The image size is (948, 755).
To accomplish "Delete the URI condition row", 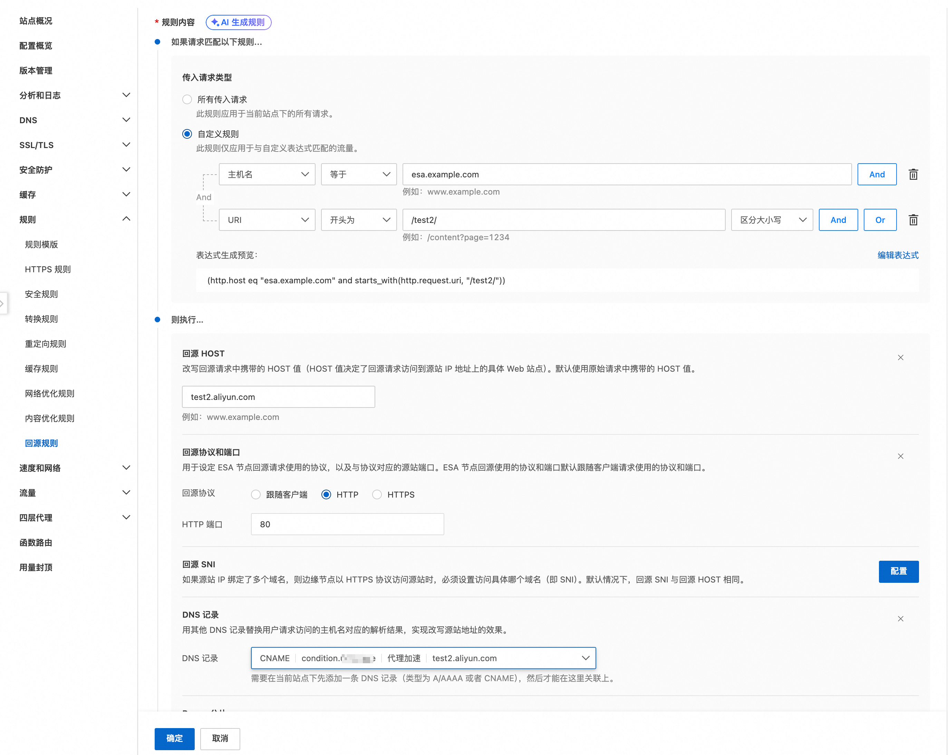I will pos(913,220).
